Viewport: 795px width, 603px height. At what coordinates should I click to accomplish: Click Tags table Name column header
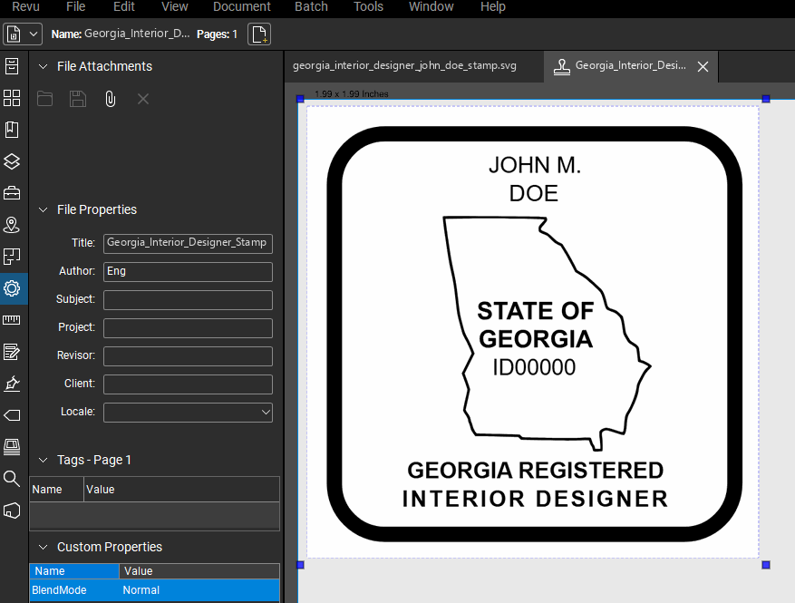pos(56,490)
